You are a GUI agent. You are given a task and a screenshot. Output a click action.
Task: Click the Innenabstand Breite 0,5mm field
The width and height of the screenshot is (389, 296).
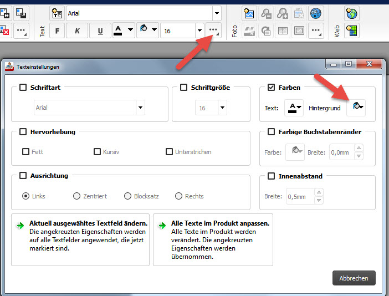299,196
